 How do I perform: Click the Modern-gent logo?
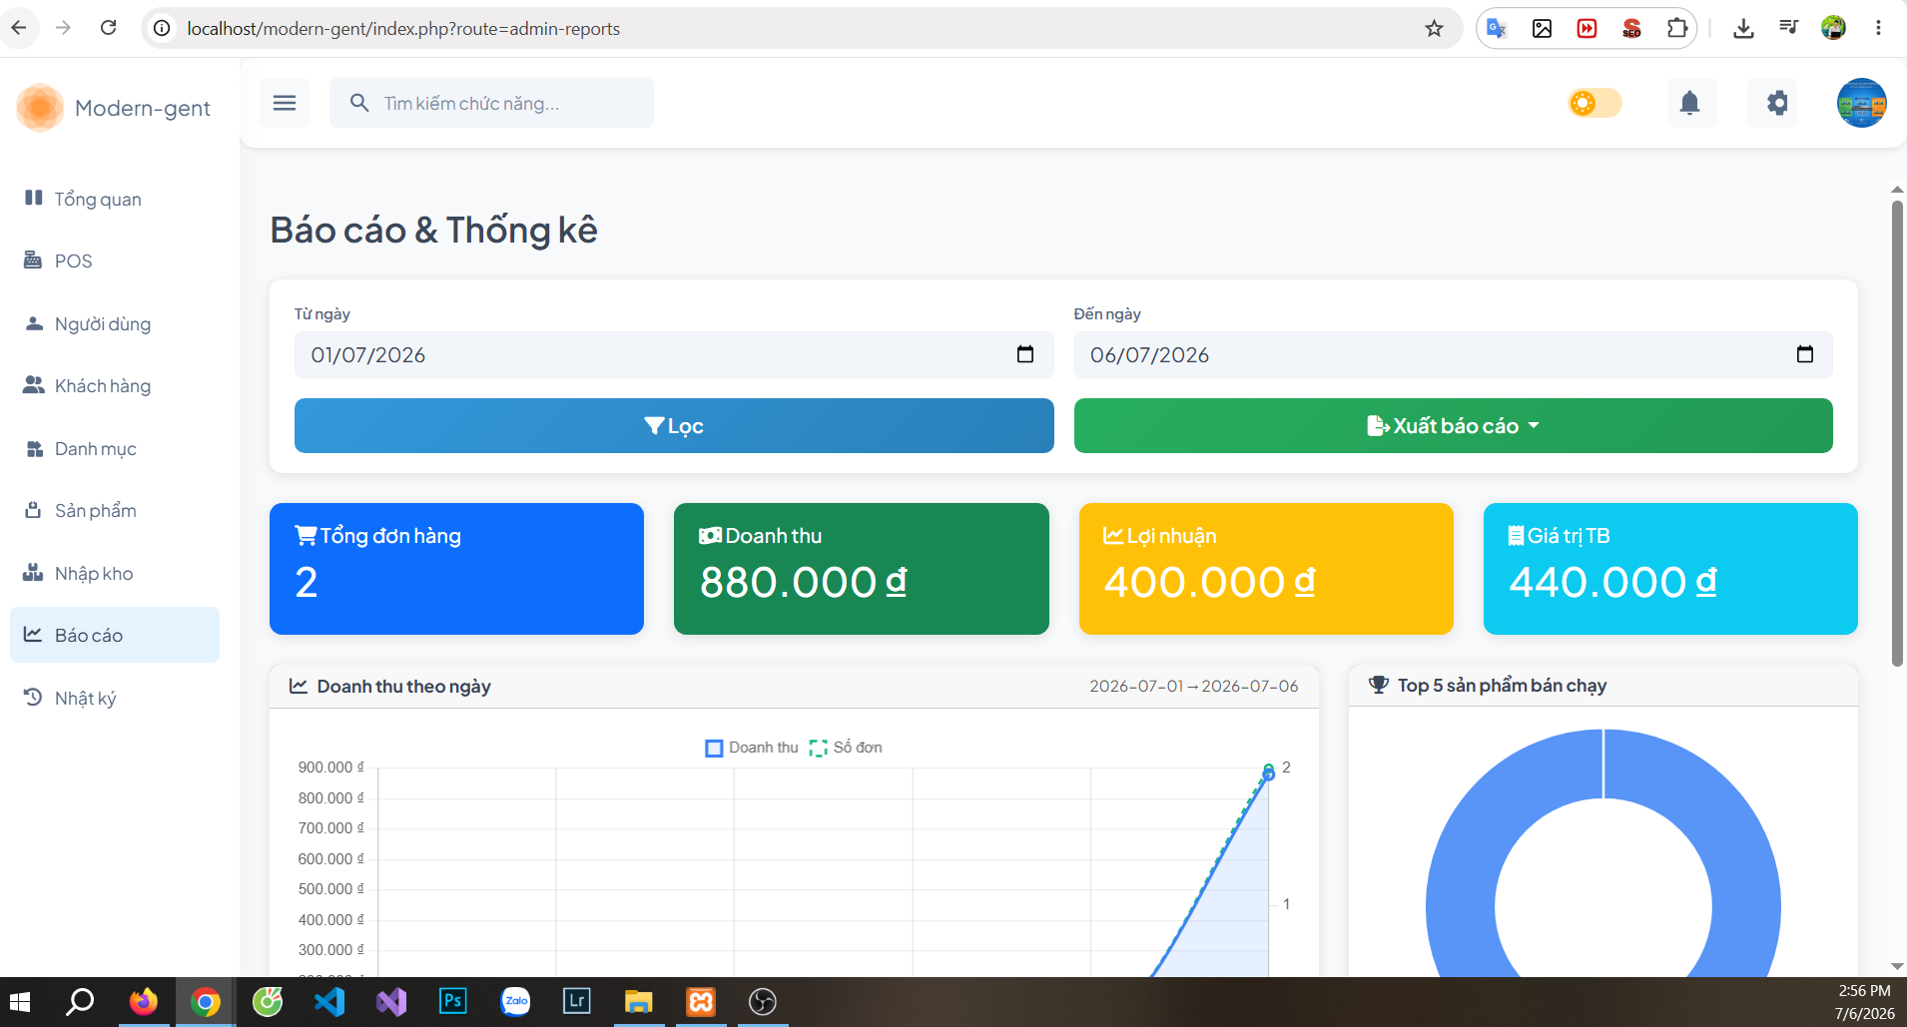[114, 108]
